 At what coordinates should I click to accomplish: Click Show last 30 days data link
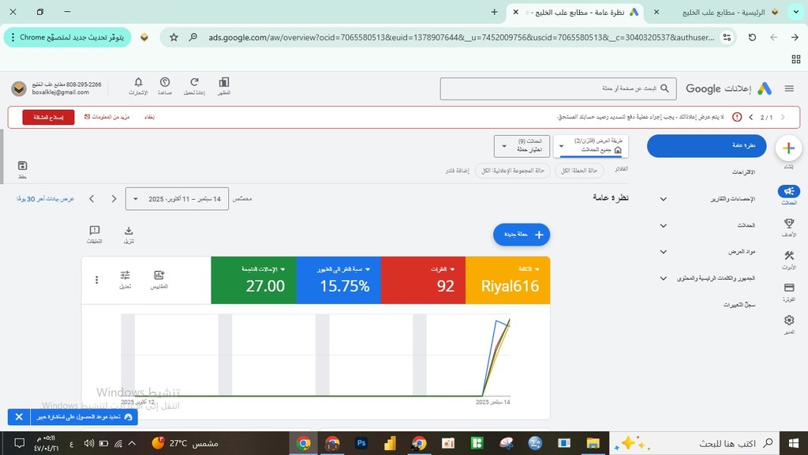click(45, 198)
